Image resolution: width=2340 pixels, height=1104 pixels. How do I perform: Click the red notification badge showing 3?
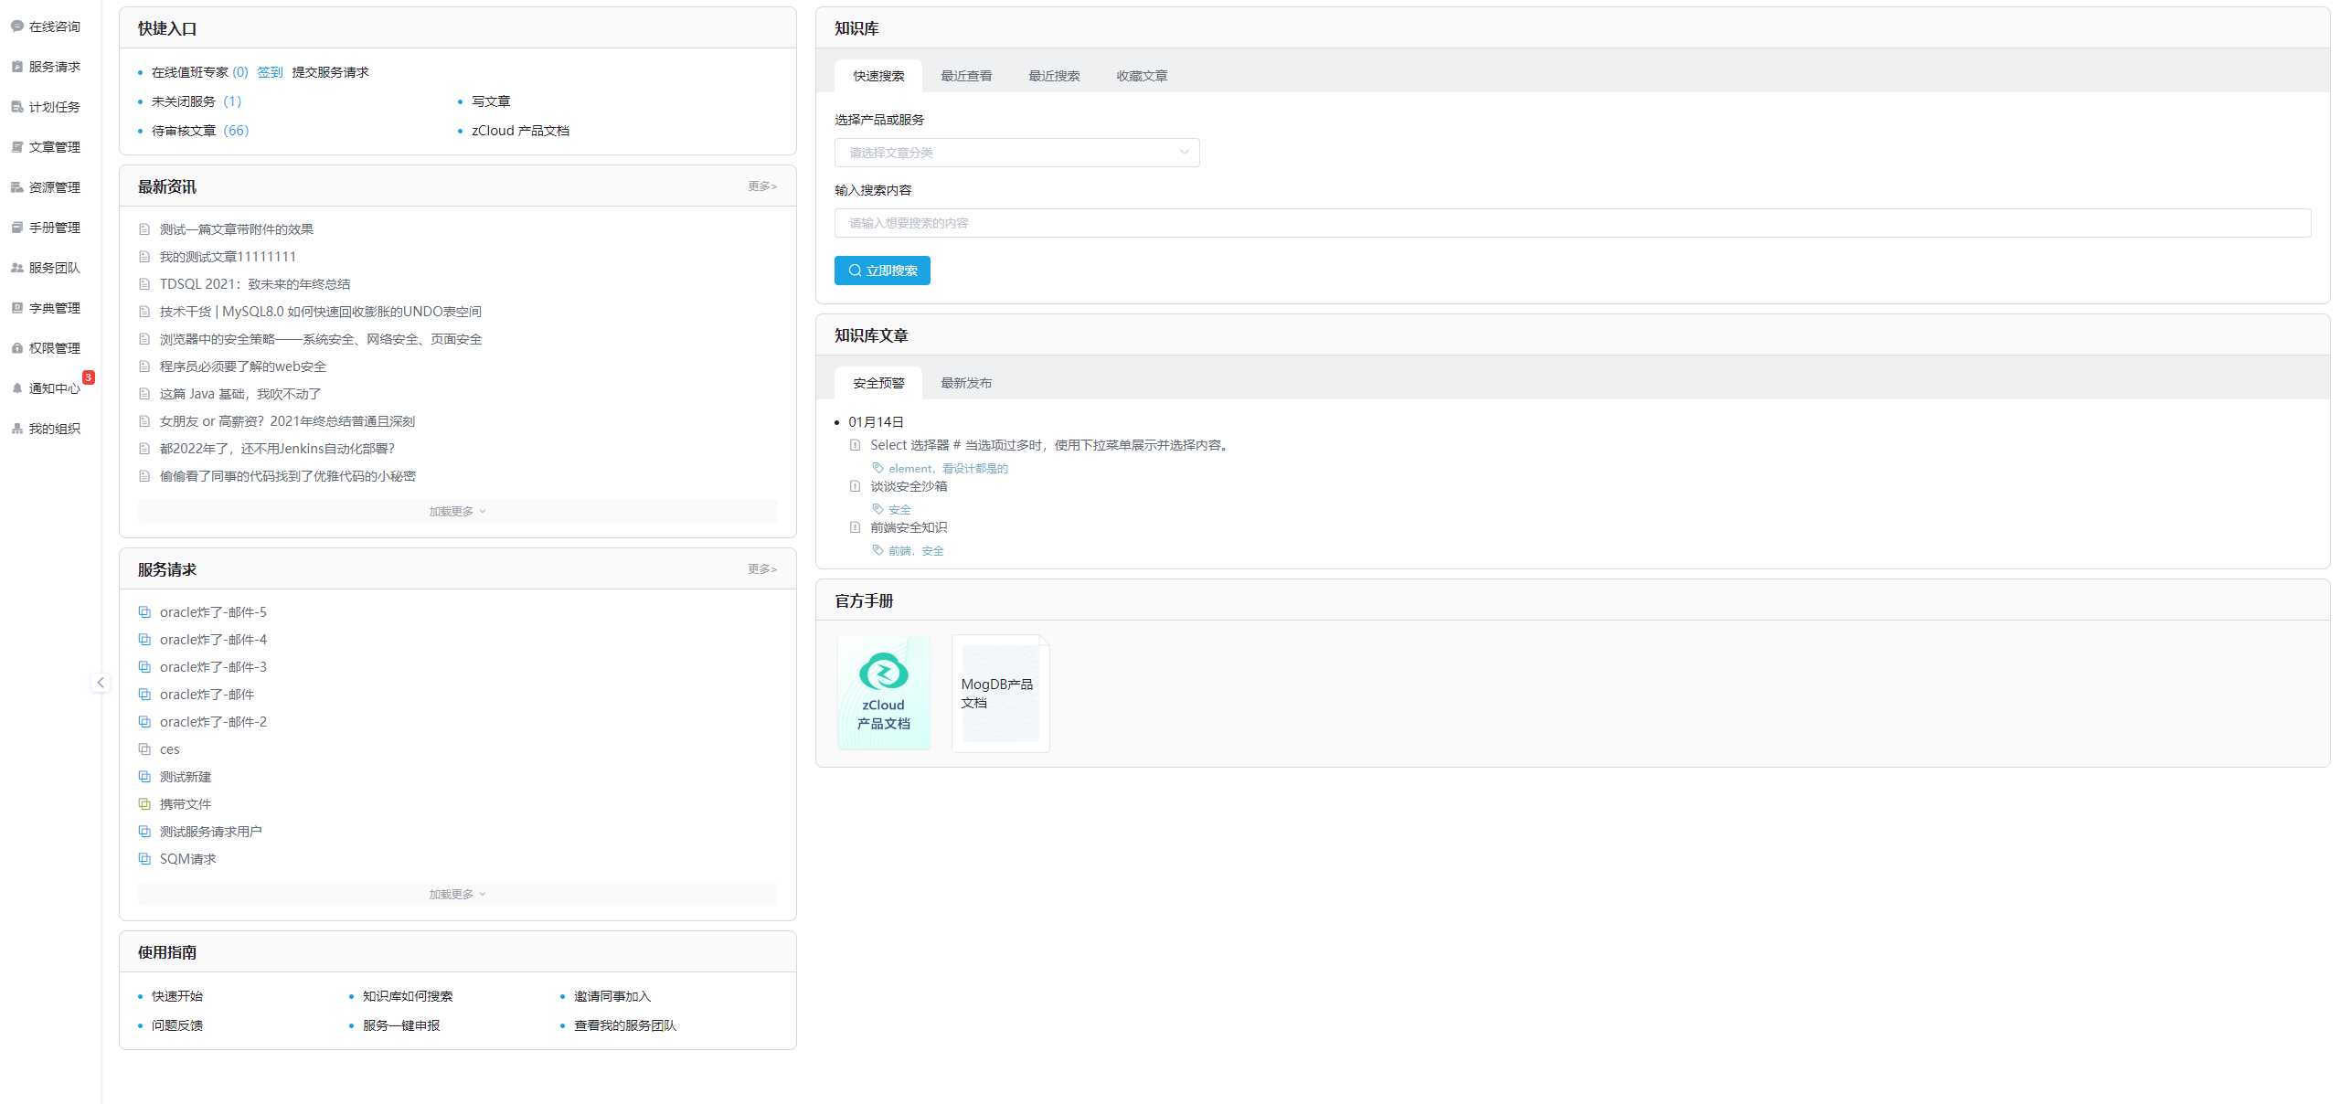click(89, 377)
